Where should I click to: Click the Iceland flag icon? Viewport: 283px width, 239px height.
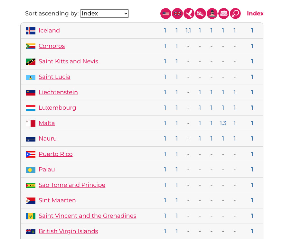[x=31, y=31]
